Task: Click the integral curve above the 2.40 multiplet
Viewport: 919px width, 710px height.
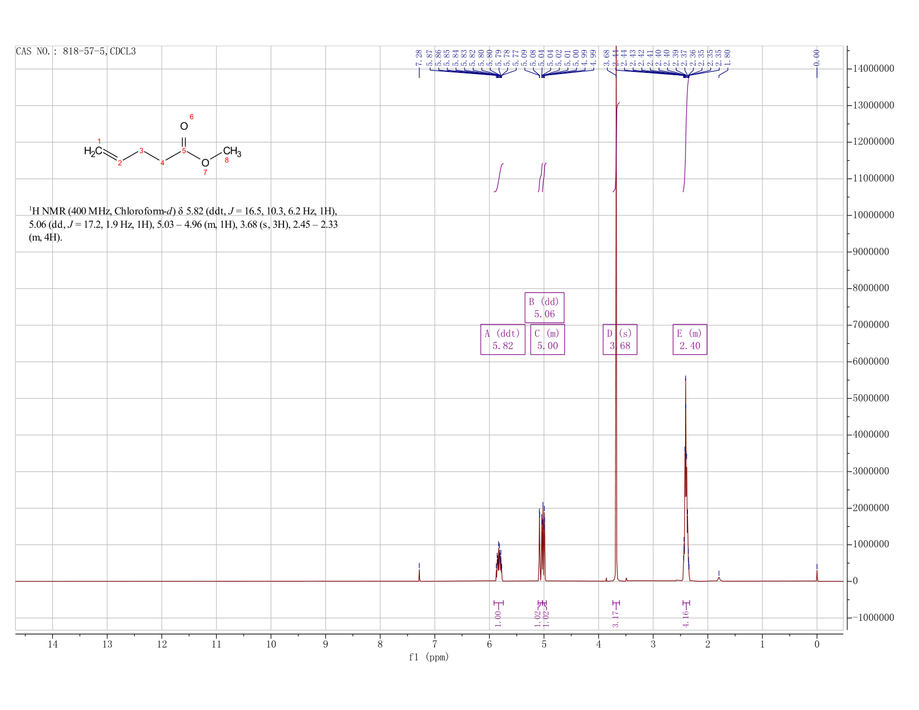Action: pos(686,134)
